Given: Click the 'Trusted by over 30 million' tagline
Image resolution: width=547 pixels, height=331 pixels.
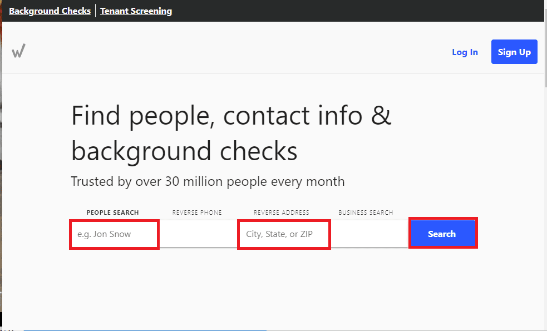Looking at the screenshot, I should [x=208, y=181].
